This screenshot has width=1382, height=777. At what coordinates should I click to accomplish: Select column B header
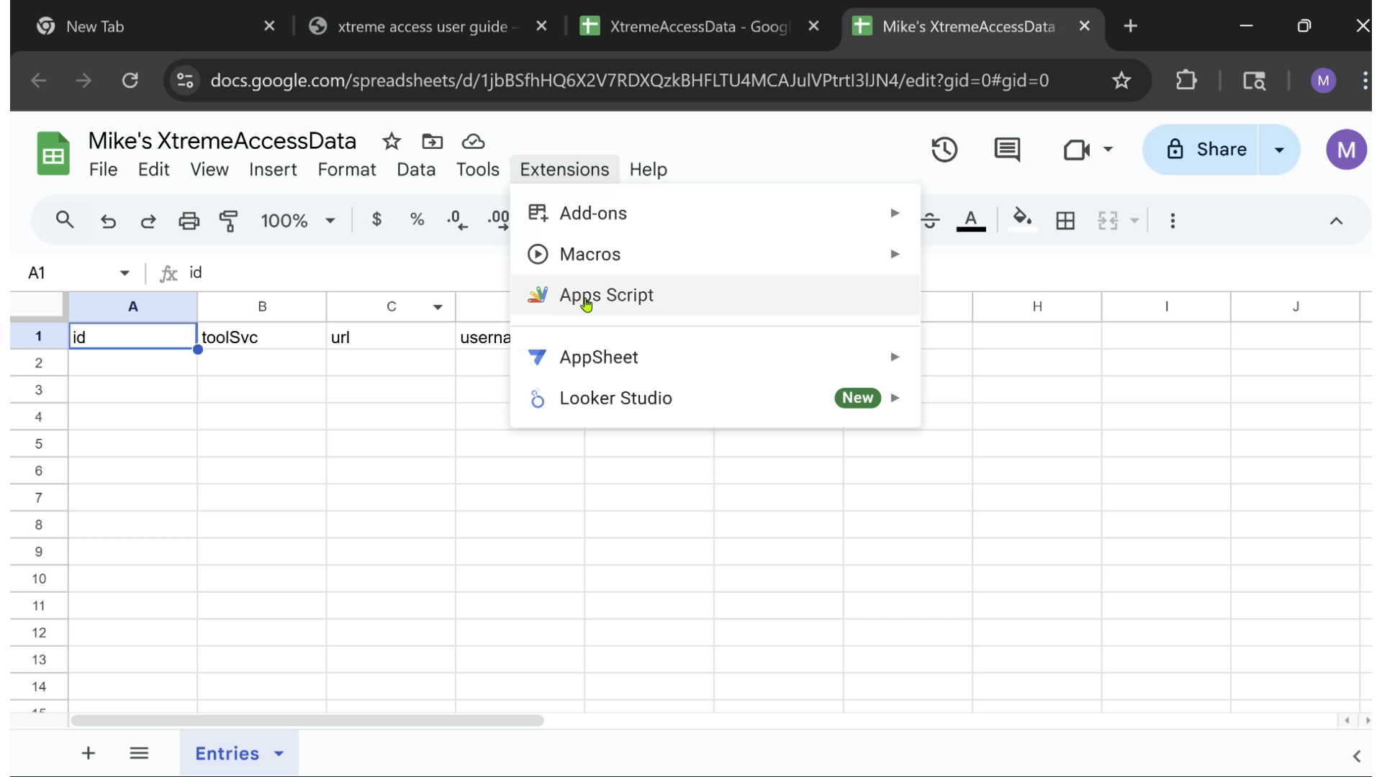point(262,306)
